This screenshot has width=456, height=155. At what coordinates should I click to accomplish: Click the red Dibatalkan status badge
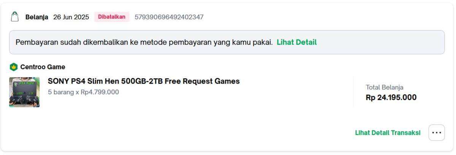[x=112, y=17]
